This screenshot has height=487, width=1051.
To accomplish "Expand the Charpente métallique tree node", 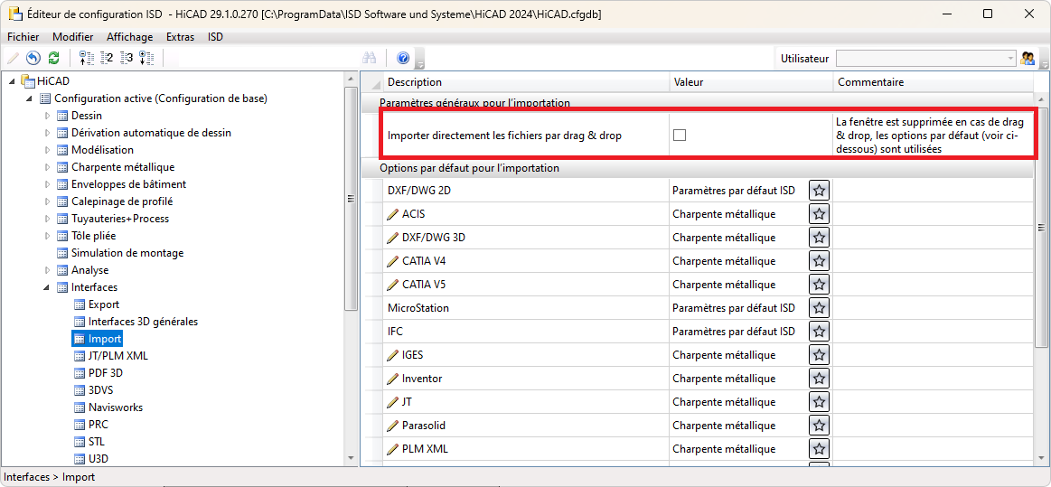I will [x=48, y=167].
